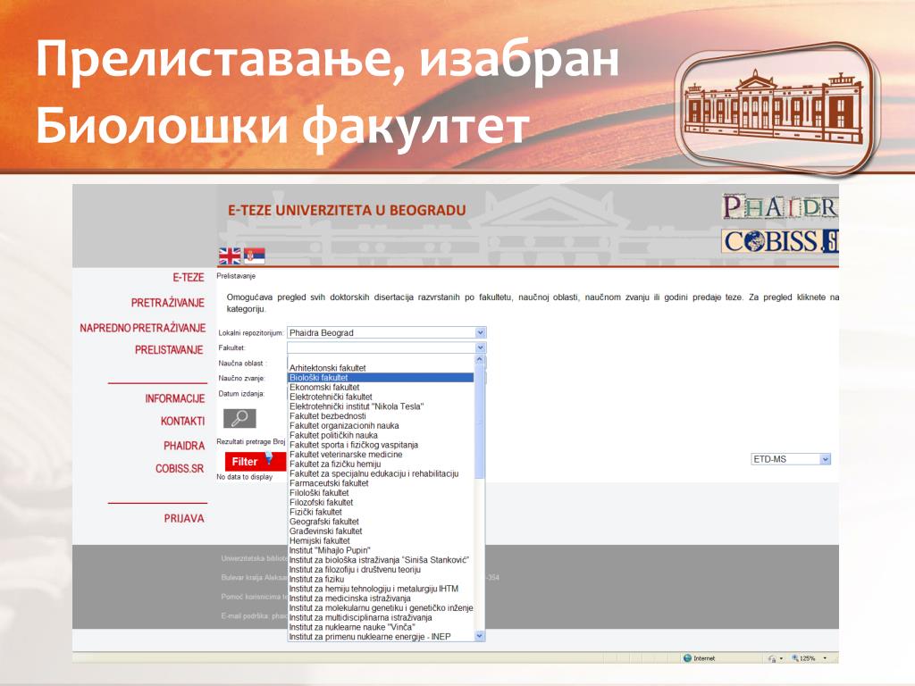The width and height of the screenshot is (915, 686).
Task: Open PRETRAŽIVANJE menu item
Action: click(167, 303)
